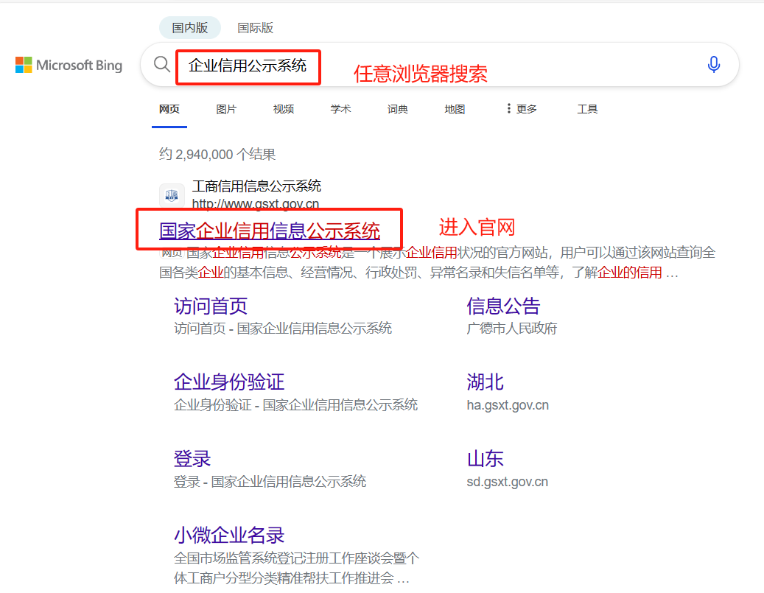764x593 pixels.
Task: Open the 国家企业信用信息公示系统 result link
Action: (270, 231)
